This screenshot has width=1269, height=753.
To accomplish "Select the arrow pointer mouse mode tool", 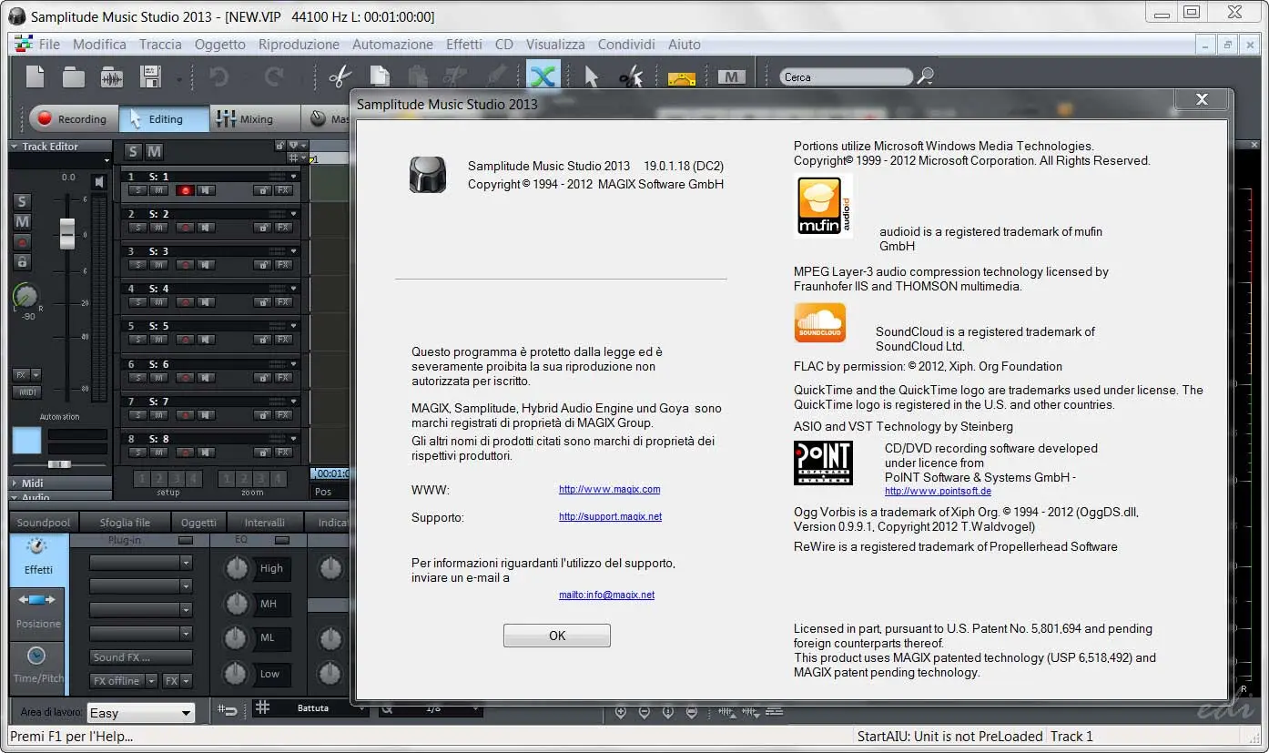I will point(592,77).
